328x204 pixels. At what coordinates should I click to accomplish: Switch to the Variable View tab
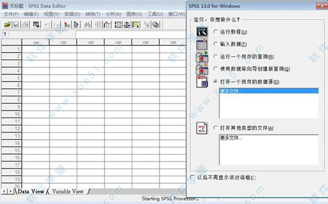coord(68,191)
